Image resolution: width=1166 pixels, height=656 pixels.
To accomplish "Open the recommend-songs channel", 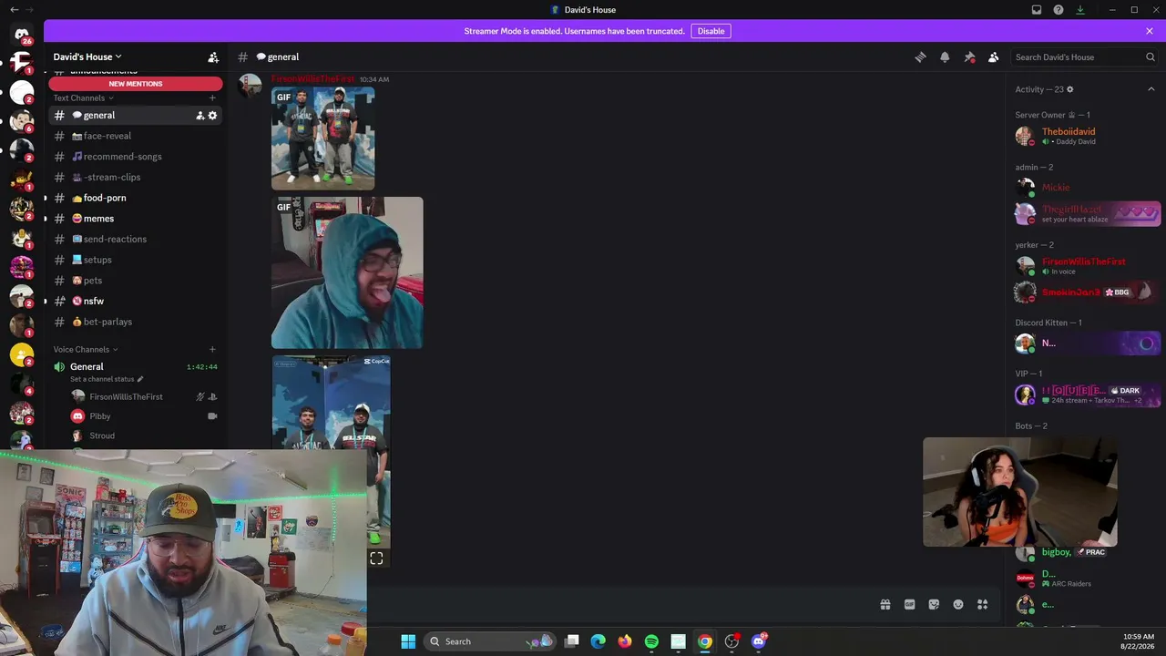I will pyautogui.click(x=136, y=157).
